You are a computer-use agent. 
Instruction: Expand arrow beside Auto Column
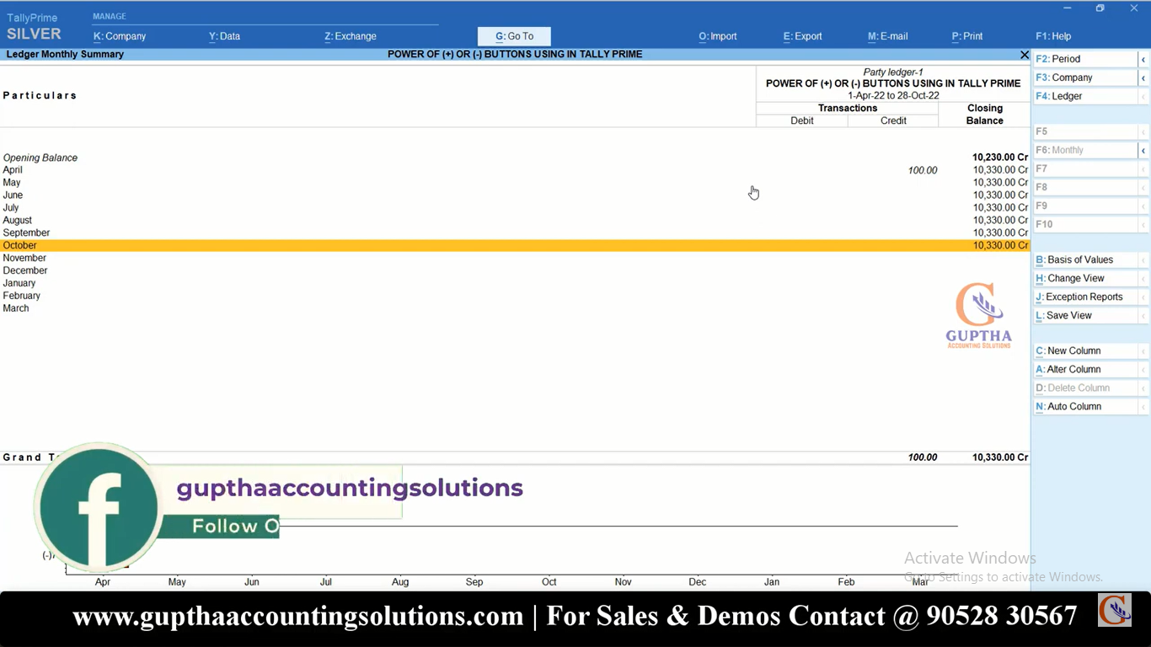pyautogui.click(x=1143, y=406)
